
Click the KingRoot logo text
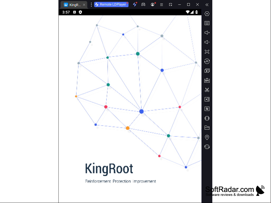pyautogui.click(x=109, y=169)
